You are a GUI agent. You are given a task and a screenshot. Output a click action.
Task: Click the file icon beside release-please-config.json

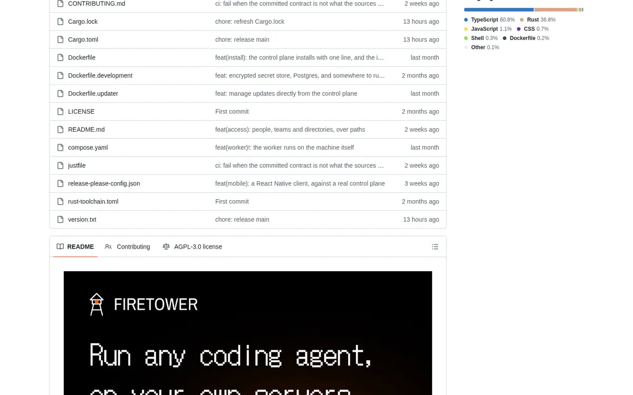61,183
